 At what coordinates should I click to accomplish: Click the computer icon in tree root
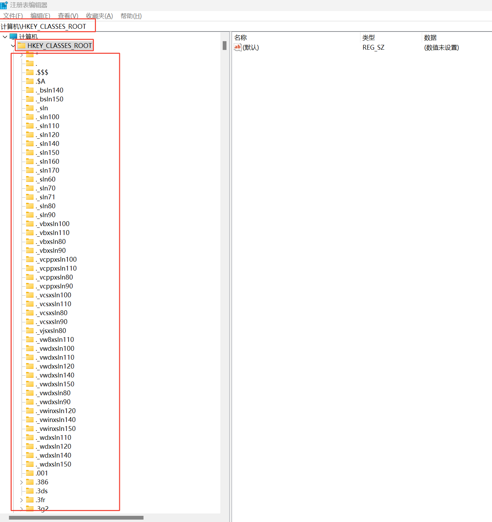pos(13,37)
